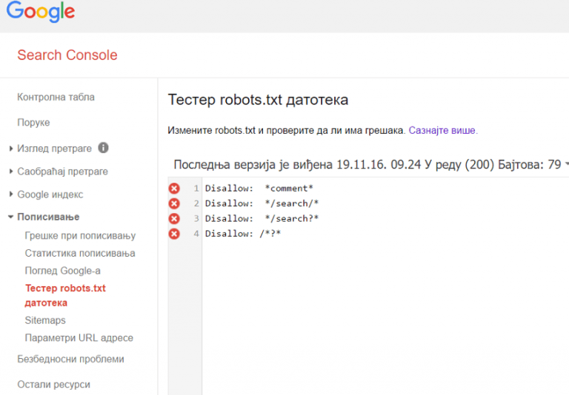
Task: Open Тестер robots.txt датотека sidebar item
Action: pos(65,295)
